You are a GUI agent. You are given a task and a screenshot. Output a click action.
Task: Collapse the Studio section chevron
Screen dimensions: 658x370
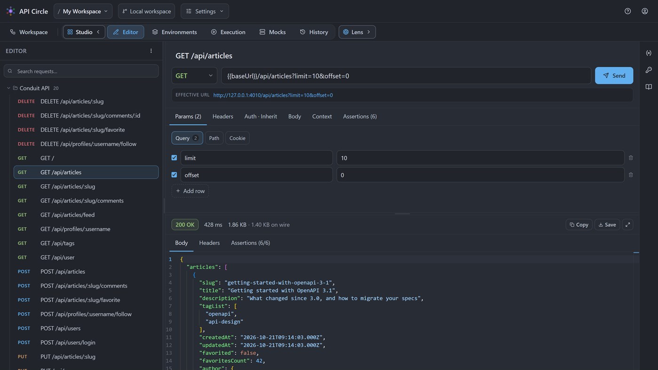coord(98,32)
